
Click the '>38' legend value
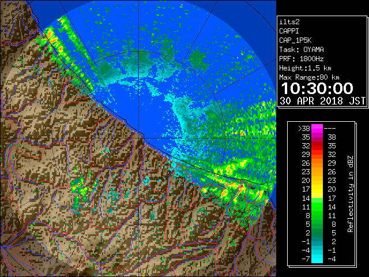point(304,129)
